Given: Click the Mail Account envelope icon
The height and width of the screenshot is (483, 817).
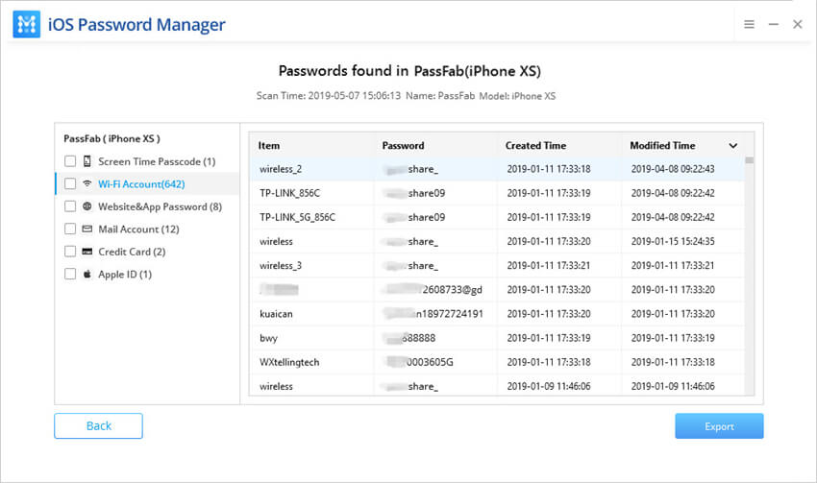Looking at the screenshot, I should coord(87,229).
